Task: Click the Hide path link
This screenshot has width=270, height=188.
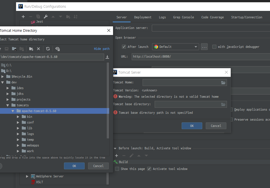Action: pyautogui.click(x=102, y=49)
